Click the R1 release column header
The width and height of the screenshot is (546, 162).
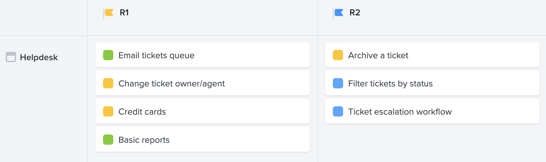(x=124, y=12)
